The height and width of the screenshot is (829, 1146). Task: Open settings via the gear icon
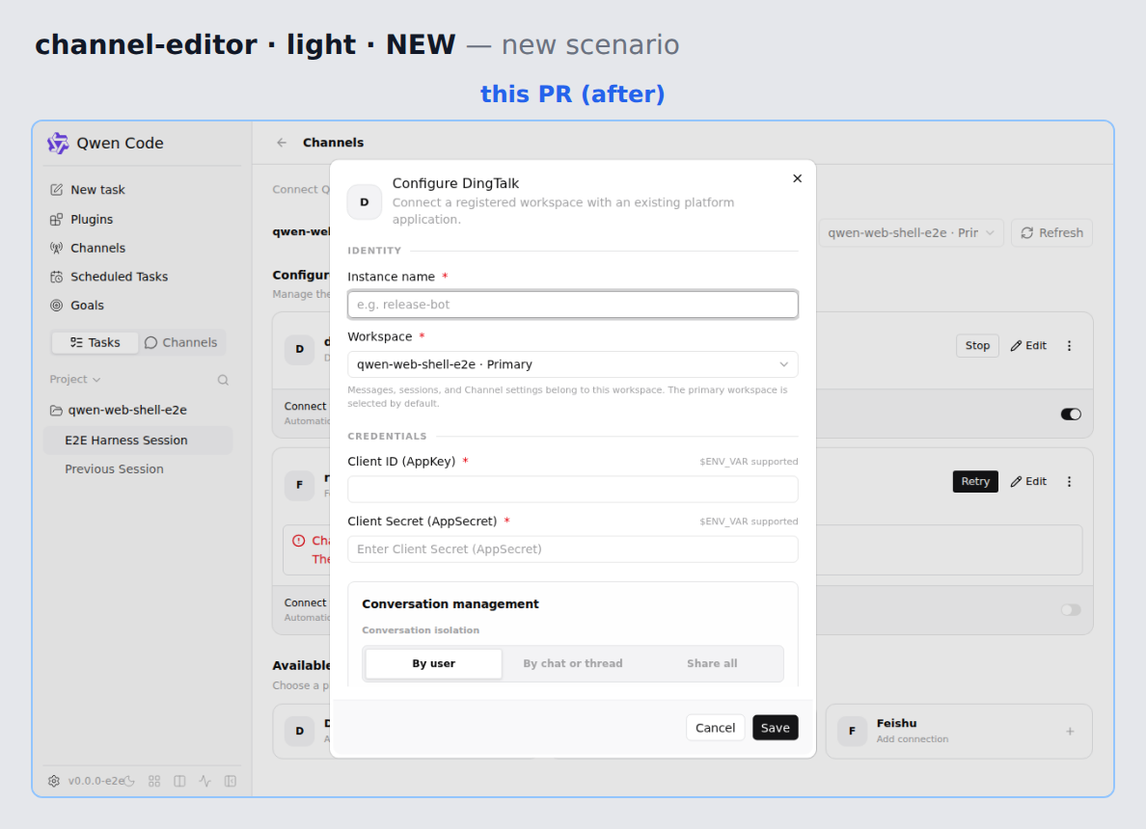click(x=54, y=781)
